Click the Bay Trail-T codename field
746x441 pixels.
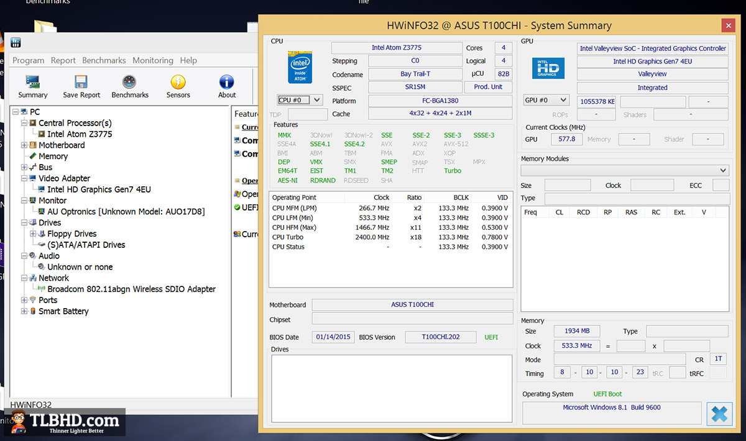415,74
